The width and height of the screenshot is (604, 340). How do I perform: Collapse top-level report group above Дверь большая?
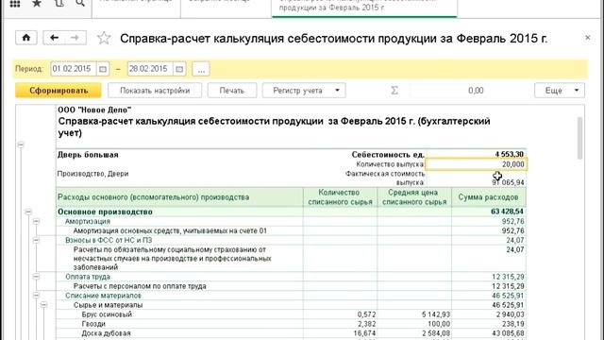(21, 144)
